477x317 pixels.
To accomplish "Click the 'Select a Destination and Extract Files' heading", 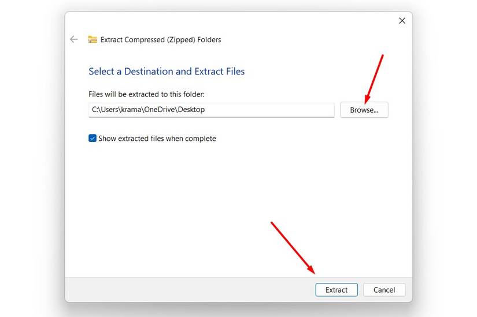I will (x=167, y=72).
